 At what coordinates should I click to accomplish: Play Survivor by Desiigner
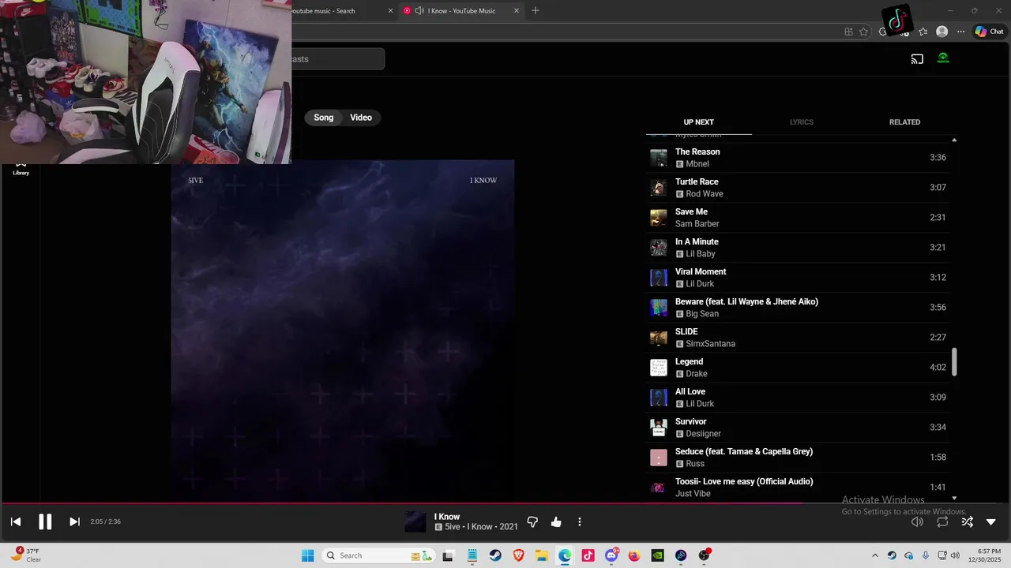click(798, 428)
